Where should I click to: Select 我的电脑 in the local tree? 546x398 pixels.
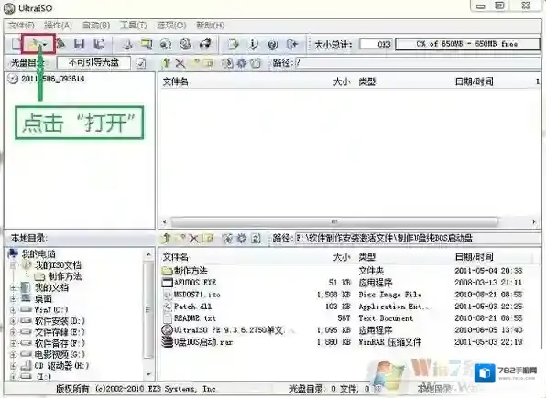(x=32, y=253)
